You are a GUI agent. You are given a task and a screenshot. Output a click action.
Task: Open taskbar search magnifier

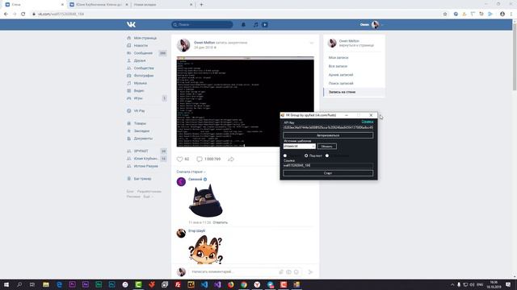tap(19, 284)
